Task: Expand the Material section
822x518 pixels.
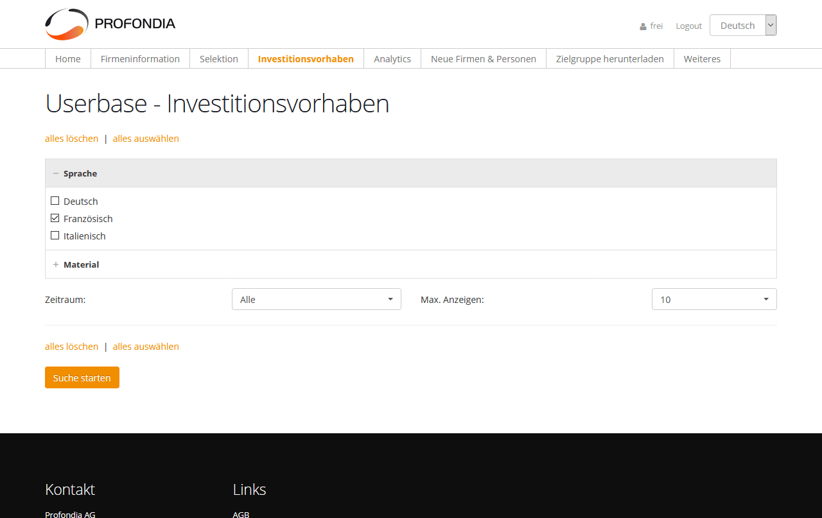Action: pos(56,264)
